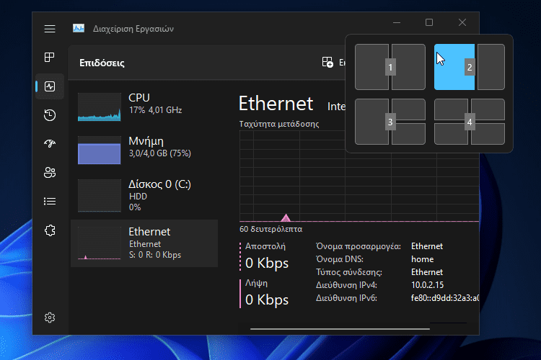Select Δίσκος 0 (C:) performance item
This screenshot has width=541, height=360.
click(x=144, y=194)
